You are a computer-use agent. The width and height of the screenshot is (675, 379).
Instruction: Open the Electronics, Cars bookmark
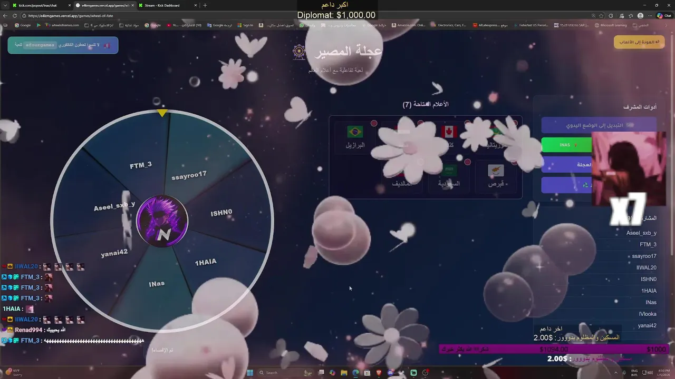click(x=449, y=25)
